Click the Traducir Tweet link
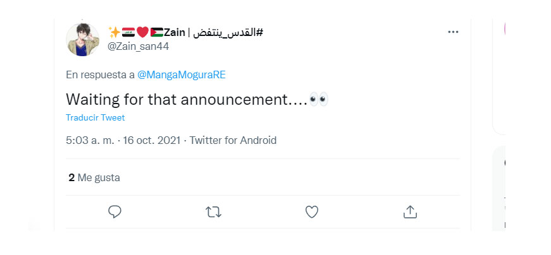Screen dimensions: 551x255 [x=95, y=117]
